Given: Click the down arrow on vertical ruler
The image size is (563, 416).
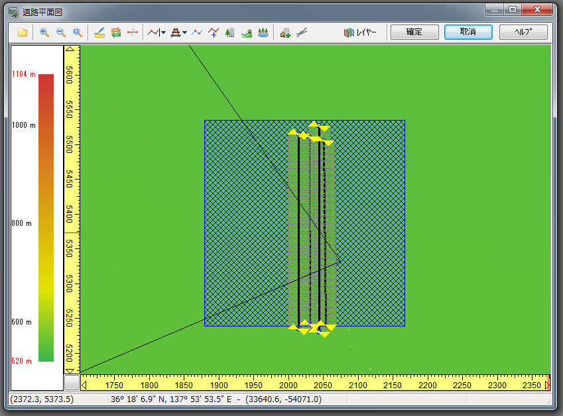Looking at the screenshot, I should click(x=70, y=371).
